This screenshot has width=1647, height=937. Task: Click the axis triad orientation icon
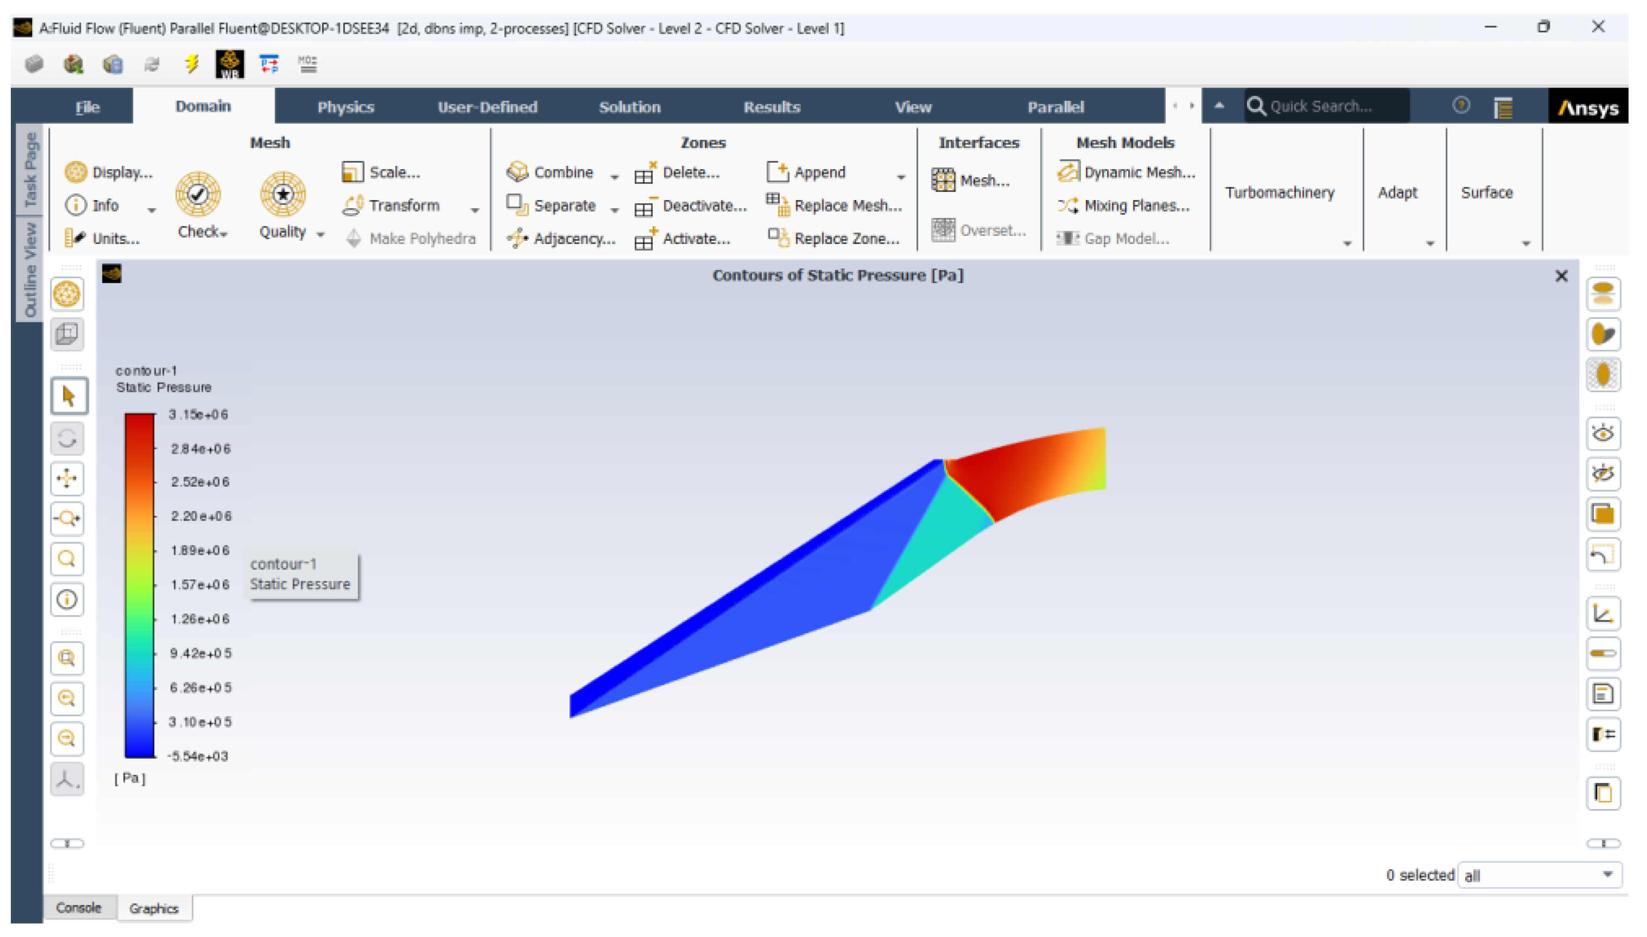[68, 779]
